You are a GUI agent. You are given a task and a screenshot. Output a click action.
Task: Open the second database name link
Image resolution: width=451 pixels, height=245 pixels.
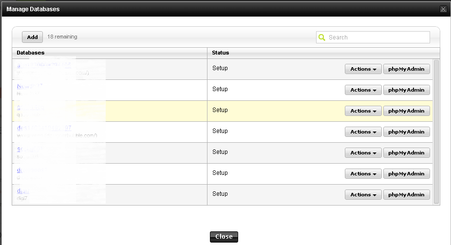(29, 86)
